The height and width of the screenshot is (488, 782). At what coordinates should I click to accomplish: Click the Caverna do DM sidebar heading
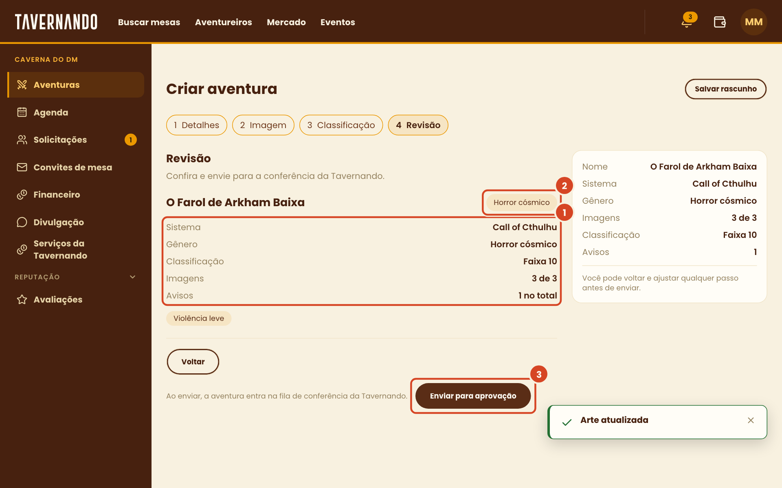[x=46, y=59]
